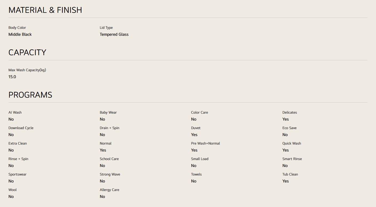The image size is (376, 207).
Task: Click the Tempered Glass lid value
Action: (x=114, y=34)
